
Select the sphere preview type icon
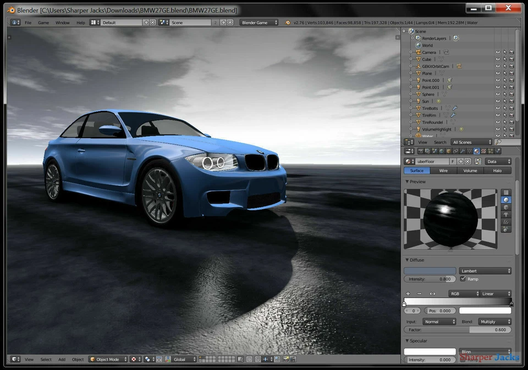[506, 199]
